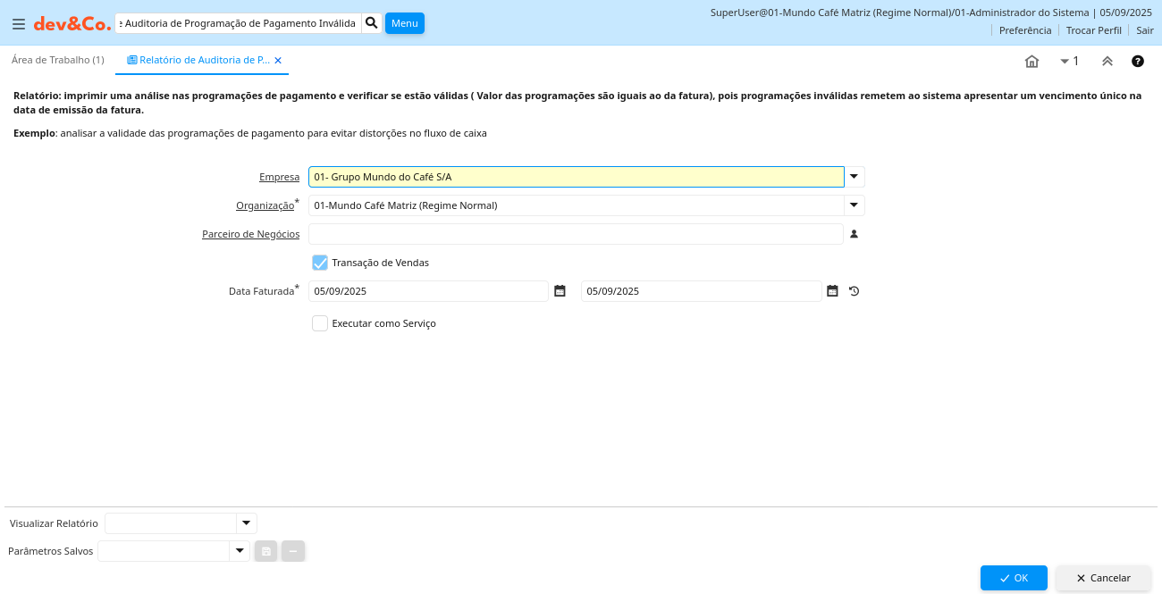This screenshot has width=1162, height=602.
Task: Click the Parceiro de Negócios input field
Action: (576, 234)
